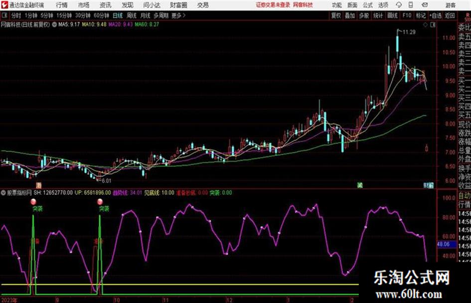The width and height of the screenshot is (471, 303).
Task: Click the yellow info marker at chart bottom-left
Action: pyautogui.click(x=38, y=185)
